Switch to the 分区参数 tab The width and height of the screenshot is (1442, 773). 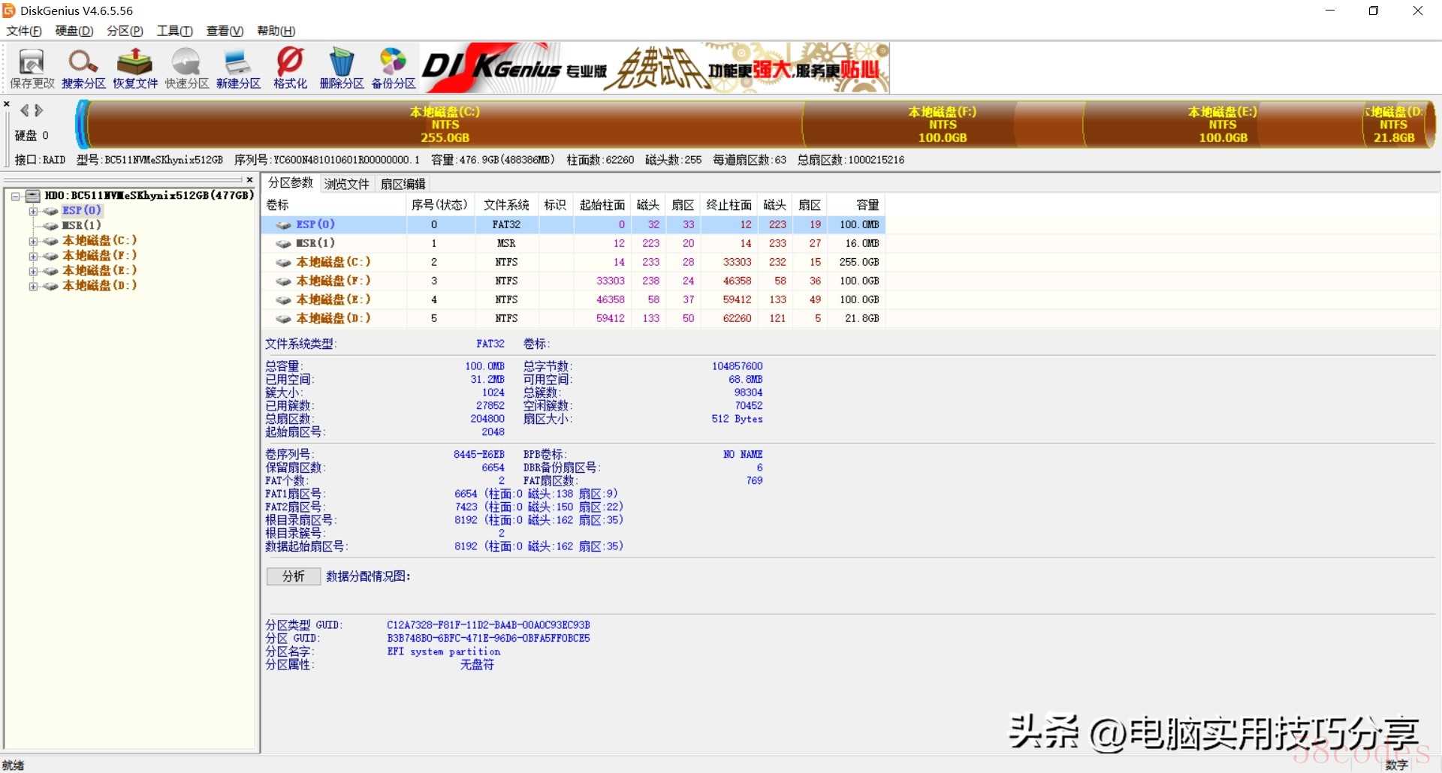[291, 183]
